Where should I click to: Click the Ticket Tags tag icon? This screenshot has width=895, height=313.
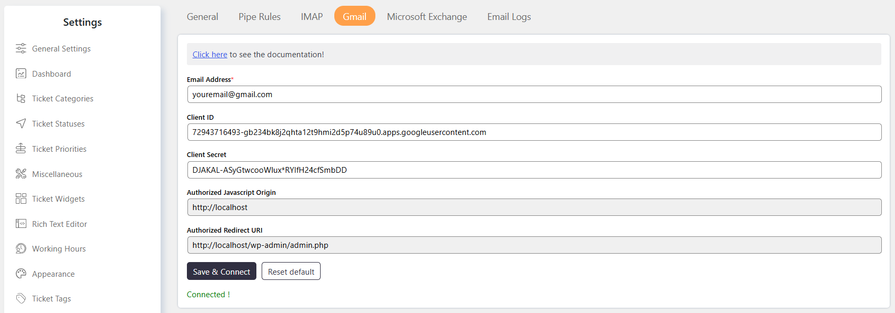pyautogui.click(x=21, y=298)
